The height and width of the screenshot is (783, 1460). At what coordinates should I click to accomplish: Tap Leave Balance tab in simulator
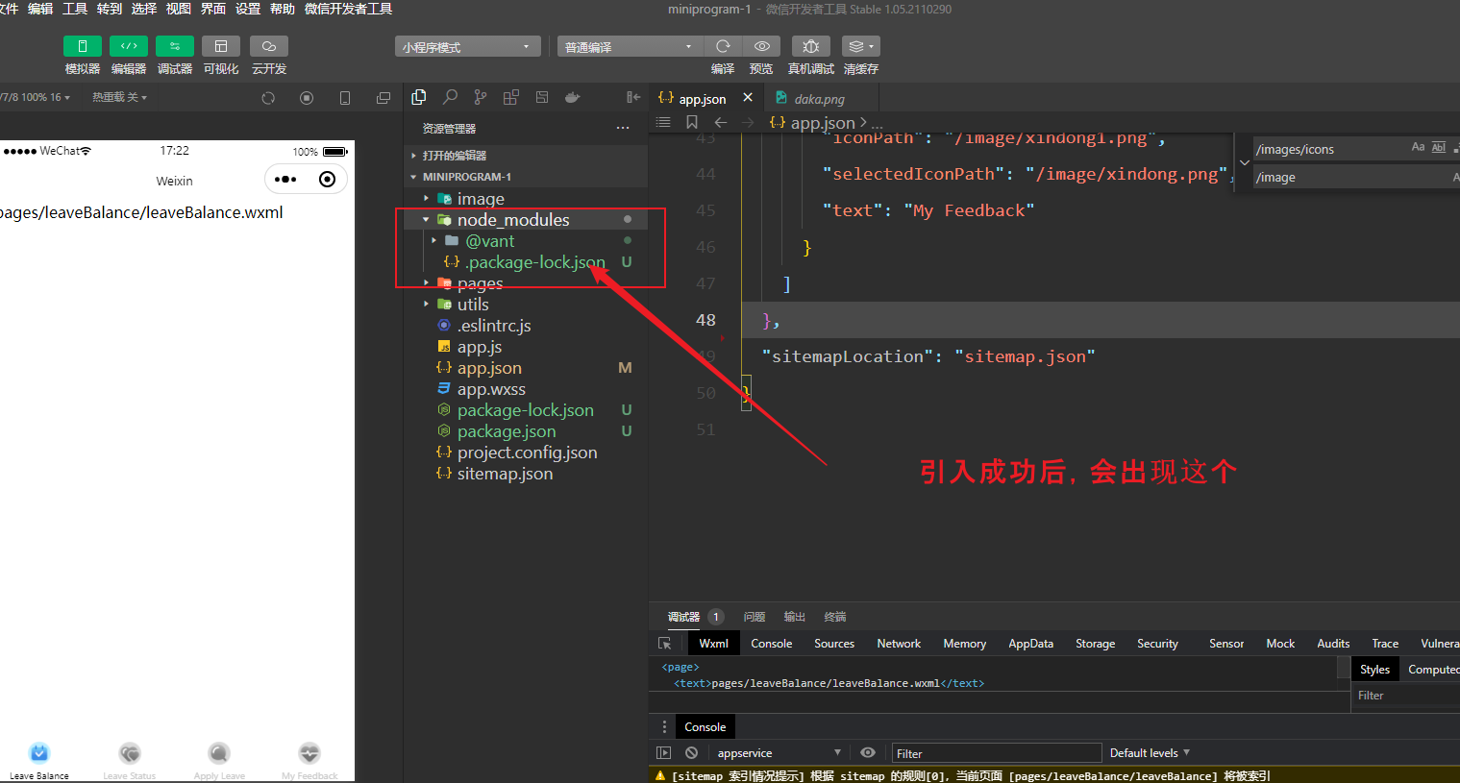coord(39,760)
